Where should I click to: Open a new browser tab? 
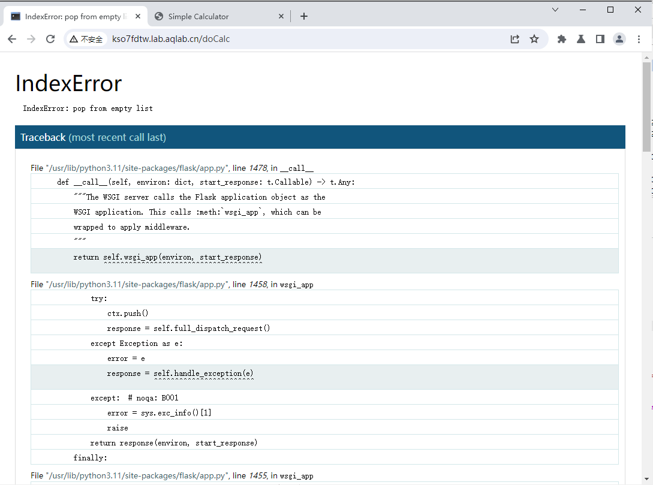(304, 16)
